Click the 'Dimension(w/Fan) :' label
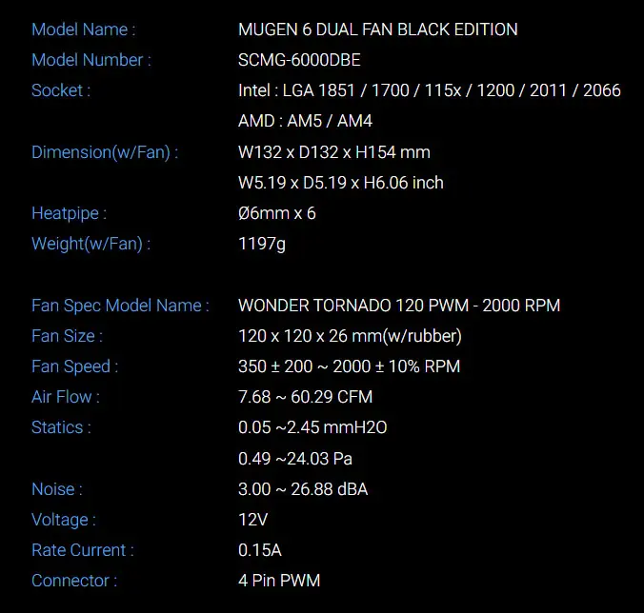 tap(105, 152)
